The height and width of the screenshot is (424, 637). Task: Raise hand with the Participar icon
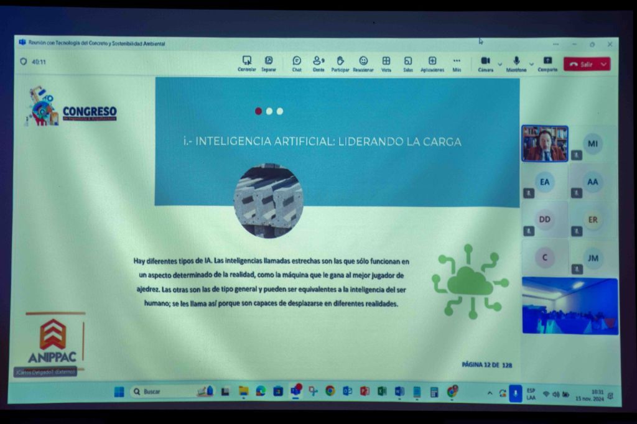(x=340, y=63)
